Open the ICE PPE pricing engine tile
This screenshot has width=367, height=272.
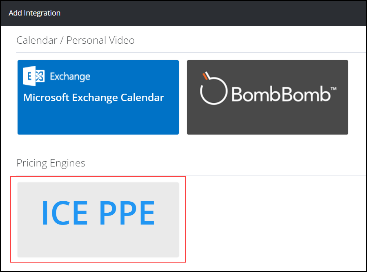pyautogui.click(x=98, y=220)
